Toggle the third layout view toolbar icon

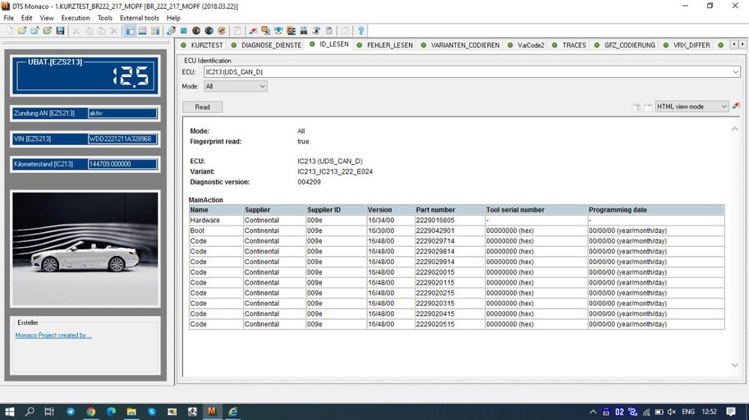coord(155,30)
